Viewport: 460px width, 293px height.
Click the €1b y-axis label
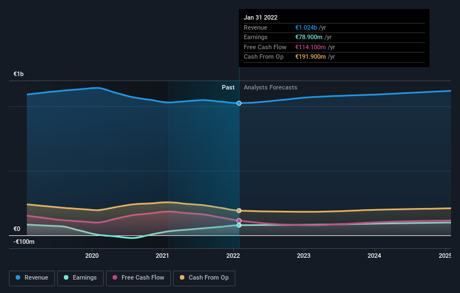pyautogui.click(x=18, y=74)
